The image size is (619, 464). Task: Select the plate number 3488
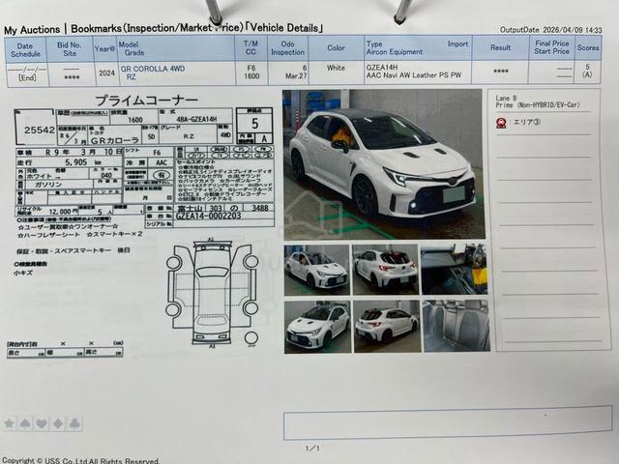point(260,208)
